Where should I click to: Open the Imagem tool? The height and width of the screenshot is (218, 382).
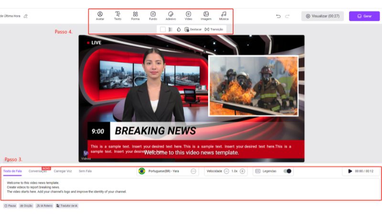click(x=206, y=16)
